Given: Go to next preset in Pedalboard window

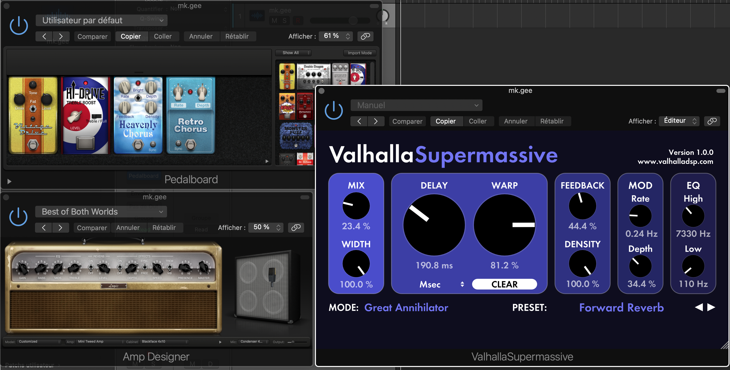Looking at the screenshot, I should (61, 36).
